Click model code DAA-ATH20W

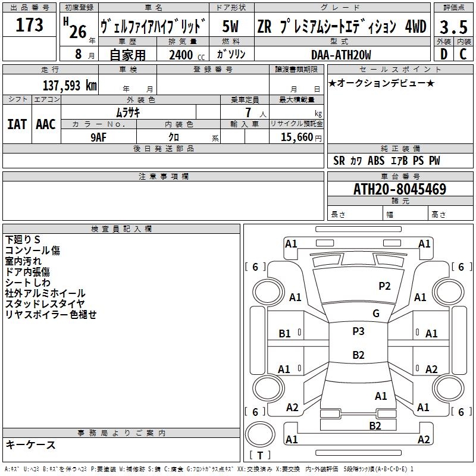(341, 55)
